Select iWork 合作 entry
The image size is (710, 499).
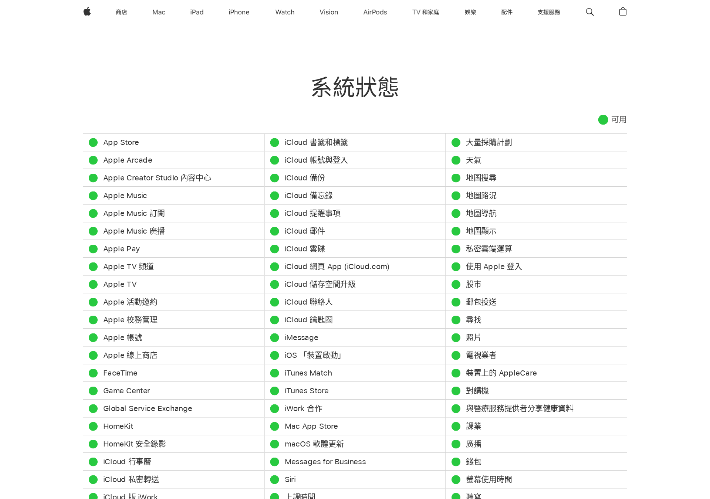point(304,408)
